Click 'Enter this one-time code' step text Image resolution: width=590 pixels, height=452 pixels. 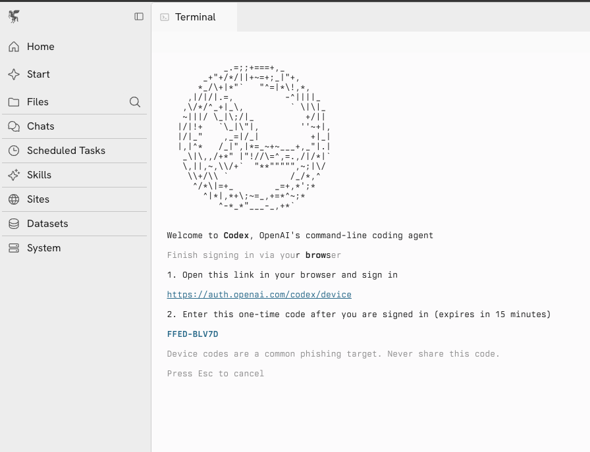point(359,314)
